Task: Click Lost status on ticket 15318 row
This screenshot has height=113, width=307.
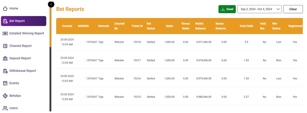Action: (x=279, y=42)
